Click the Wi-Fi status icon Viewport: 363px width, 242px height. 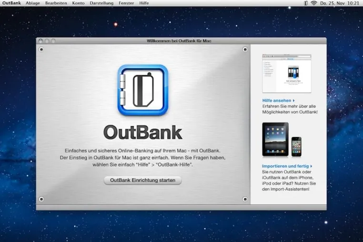pyautogui.click(x=313, y=3)
